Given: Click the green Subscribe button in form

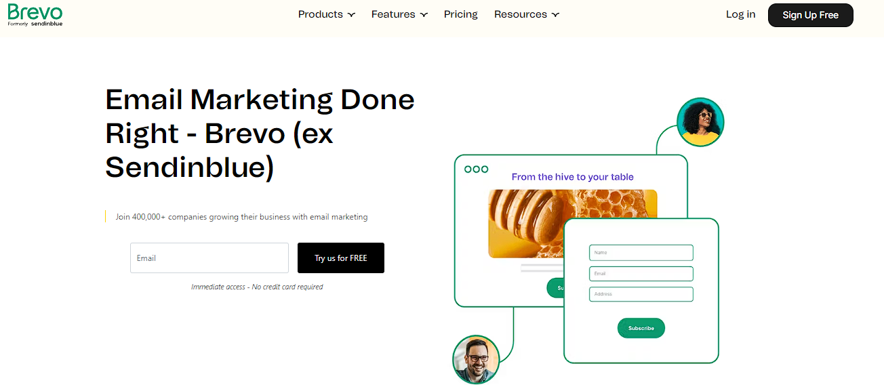Looking at the screenshot, I should (x=641, y=328).
